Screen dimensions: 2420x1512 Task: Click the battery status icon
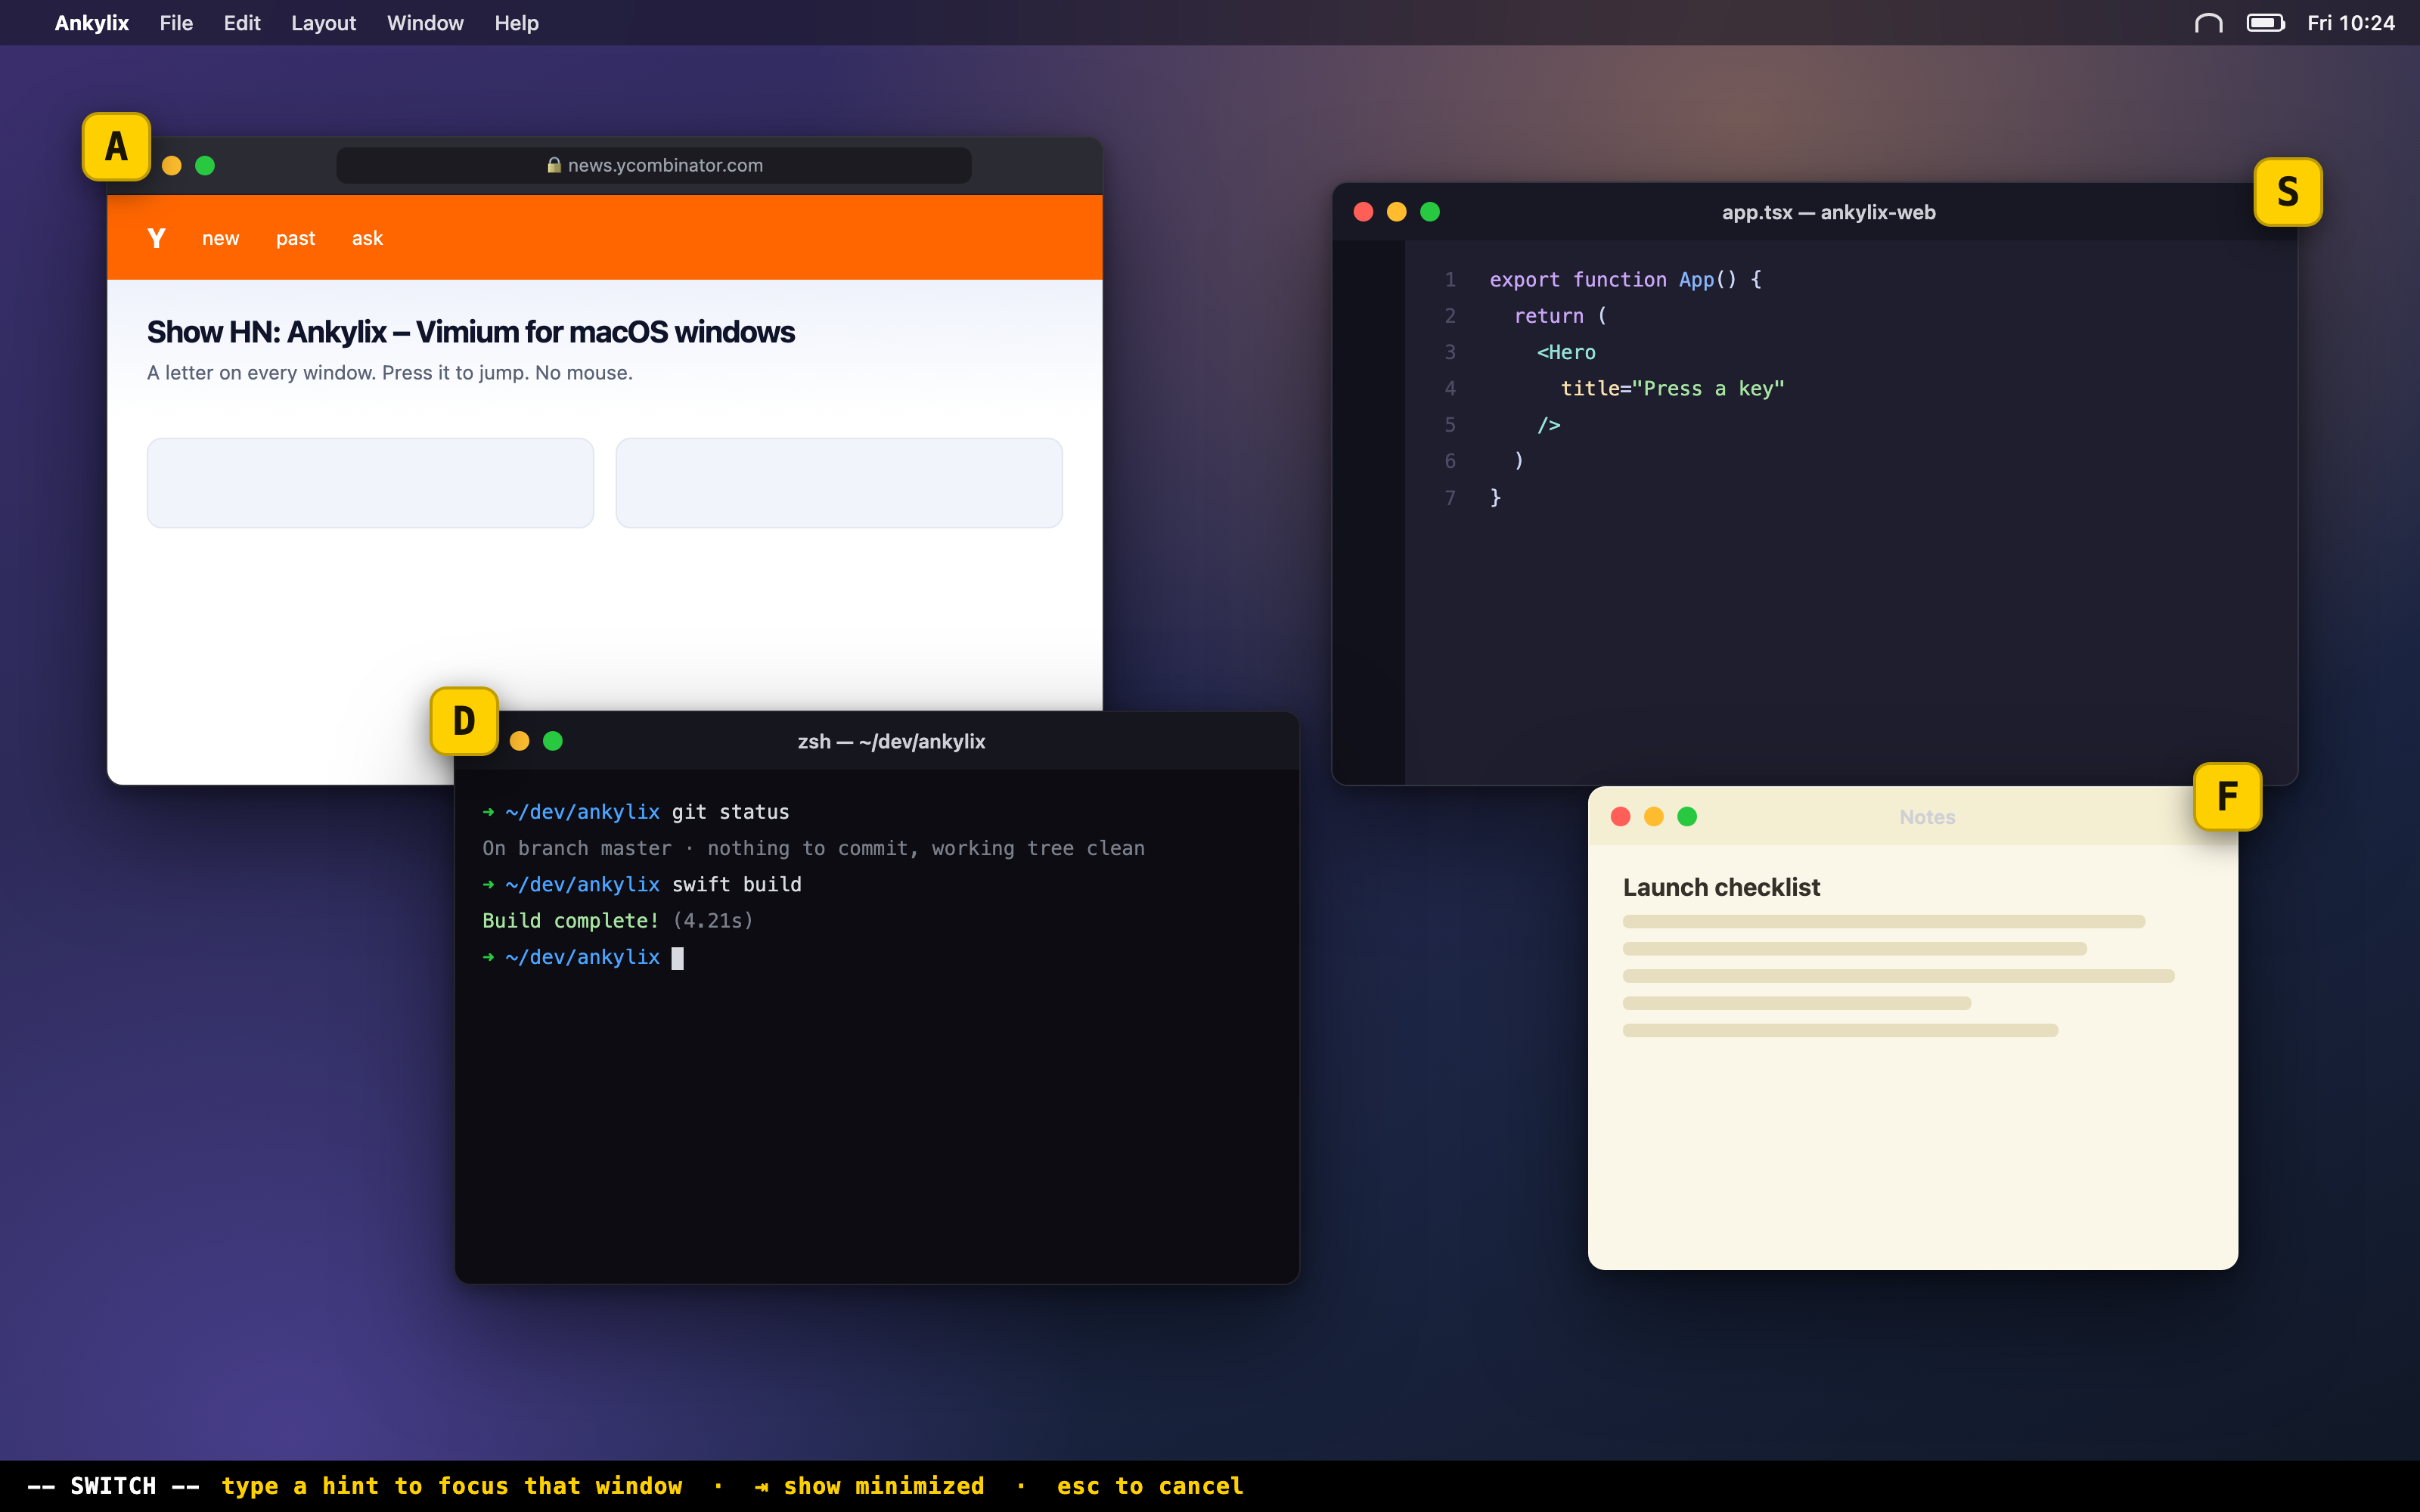(2265, 23)
